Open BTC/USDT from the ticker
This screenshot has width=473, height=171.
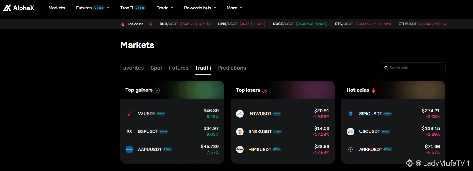pyautogui.click(x=363, y=24)
